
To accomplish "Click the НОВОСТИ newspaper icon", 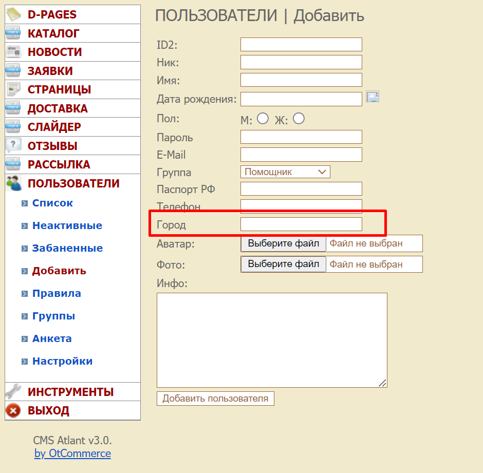I will coord(13,52).
